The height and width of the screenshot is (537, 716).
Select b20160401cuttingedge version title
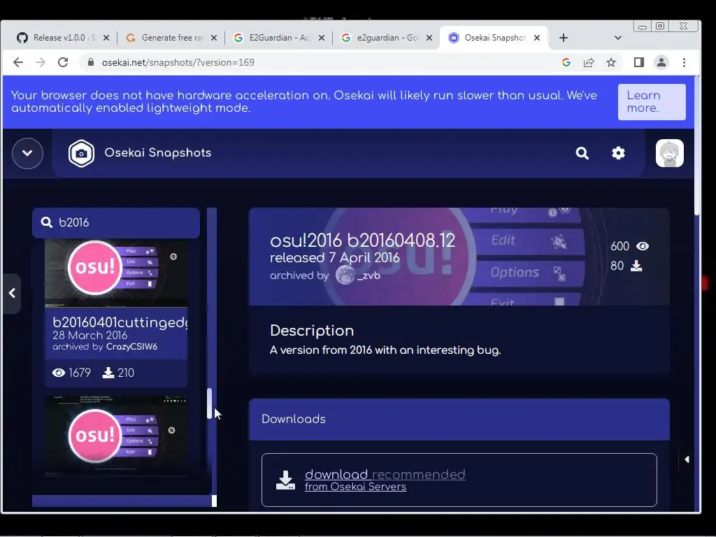coord(120,322)
